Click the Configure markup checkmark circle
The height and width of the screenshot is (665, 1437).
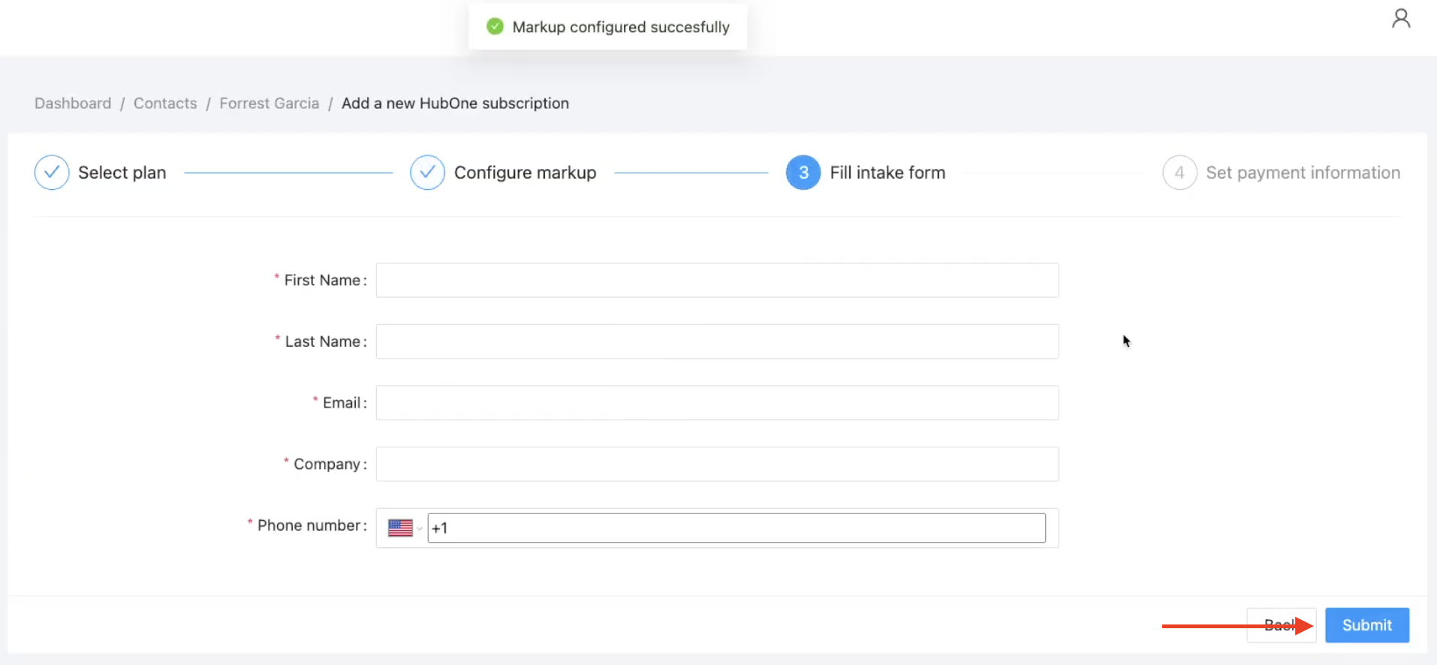(427, 173)
